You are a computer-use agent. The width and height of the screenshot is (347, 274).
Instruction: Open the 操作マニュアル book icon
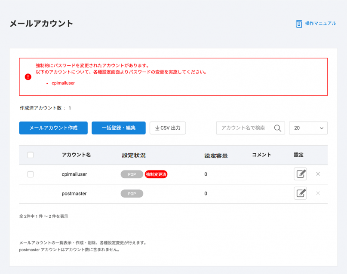tap(299, 24)
